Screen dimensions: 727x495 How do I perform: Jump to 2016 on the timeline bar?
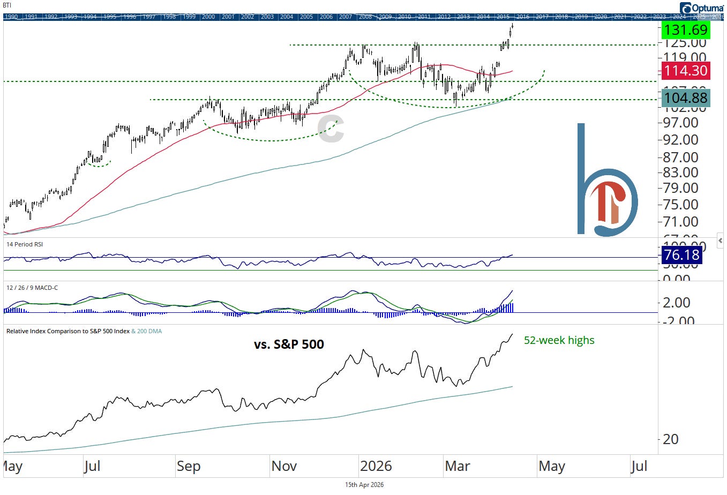coord(522,17)
